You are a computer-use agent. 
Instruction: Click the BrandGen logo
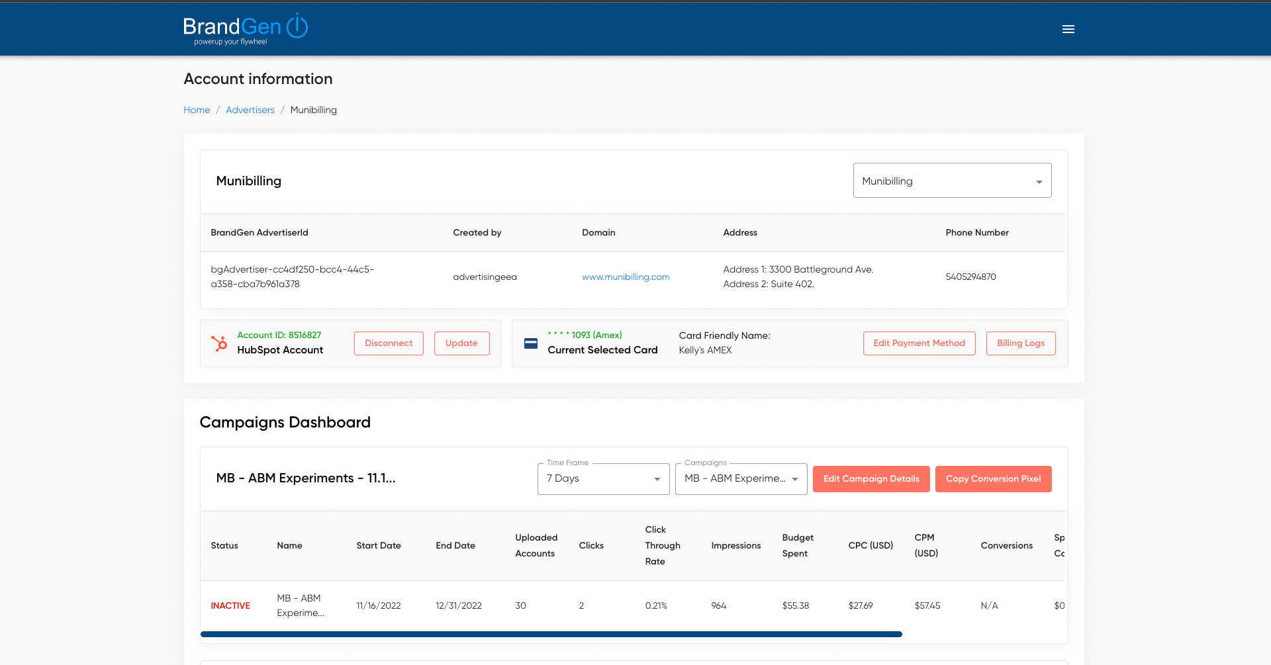point(246,29)
